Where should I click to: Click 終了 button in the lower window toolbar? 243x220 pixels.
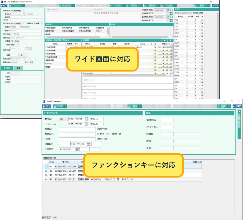pyautogui.click(x=47, y=106)
